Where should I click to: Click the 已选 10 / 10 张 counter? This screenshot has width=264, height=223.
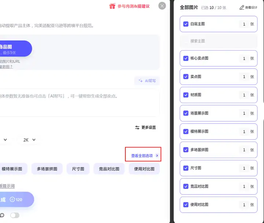[x=214, y=8]
